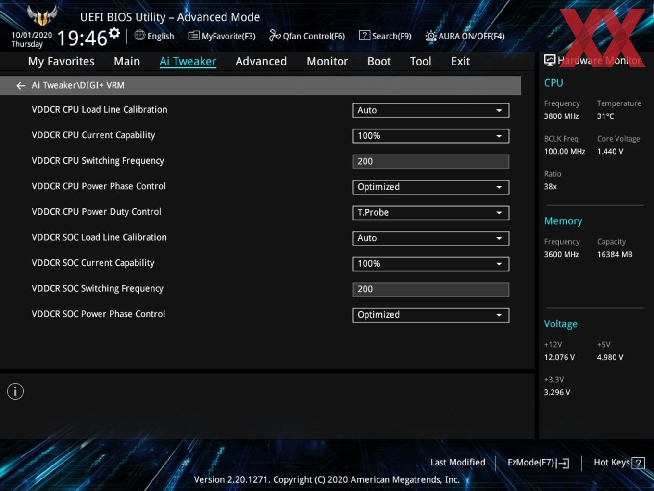The height and width of the screenshot is (491, 654).
Task: Toggle AURA ON/OFF(F4) light icon
Action: point(431,36)
